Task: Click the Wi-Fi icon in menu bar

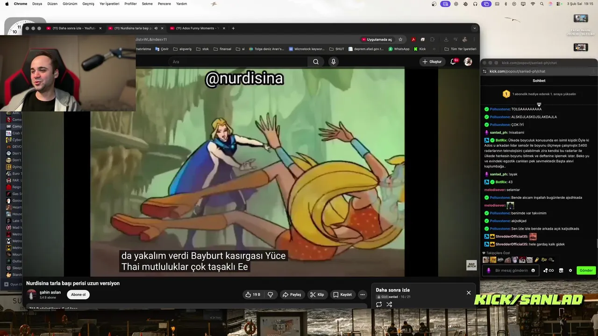Action: point(533,4)
